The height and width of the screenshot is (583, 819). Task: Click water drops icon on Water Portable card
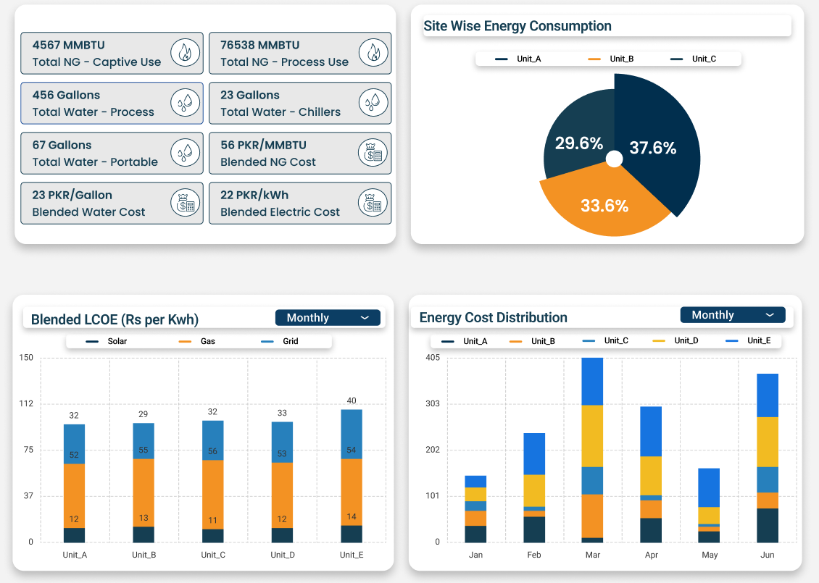(x=186, y=153)
